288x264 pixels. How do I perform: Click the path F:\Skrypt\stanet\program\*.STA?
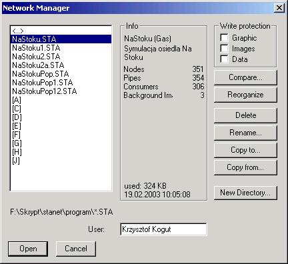[61, 212]
